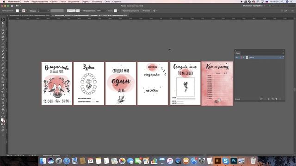This screenshot has height=166, width=296.
Task: Select the Magic Wand tool
Action: pyautogui.click(x=3, y=27)
